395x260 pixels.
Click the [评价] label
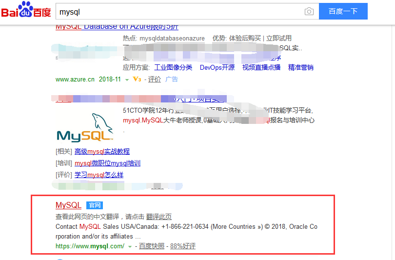coord(64,175)
